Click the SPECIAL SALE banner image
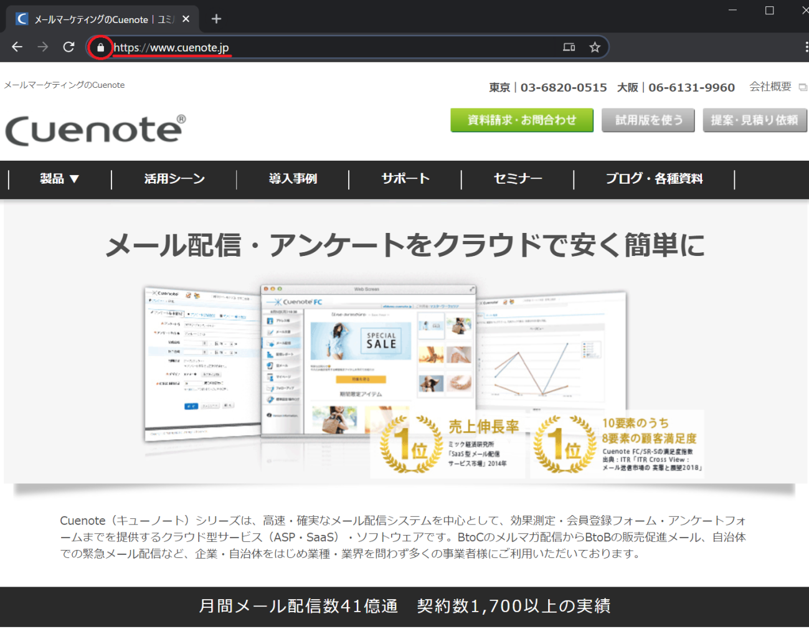Viewport: 809px width, 634px height. (x=361, y=341)
